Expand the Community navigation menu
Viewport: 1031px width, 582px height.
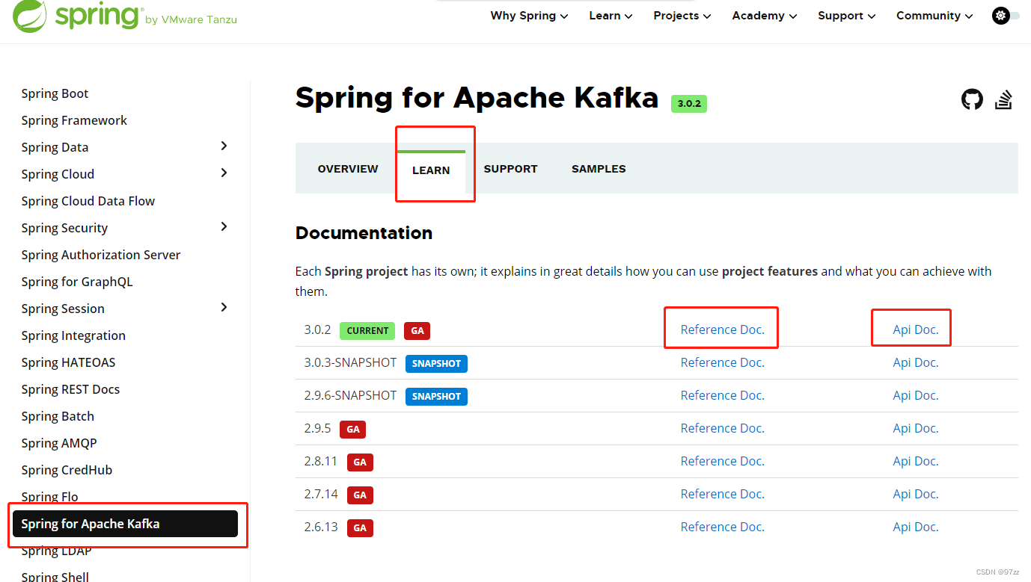[934, 16]
